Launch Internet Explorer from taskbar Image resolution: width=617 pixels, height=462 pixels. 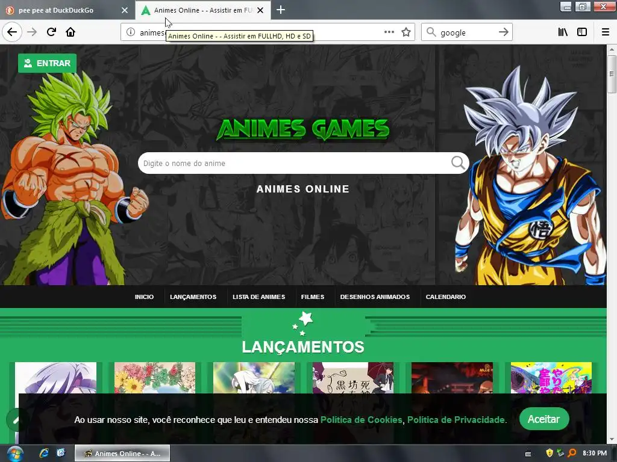coord(43,453)
